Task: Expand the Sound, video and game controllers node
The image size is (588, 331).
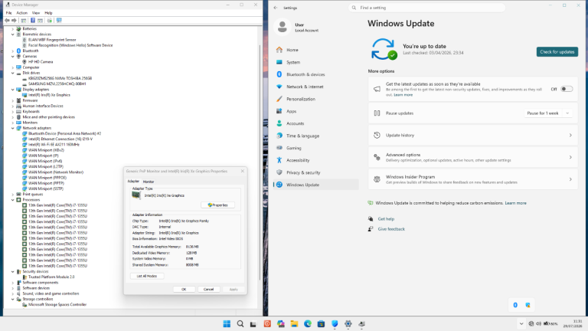Action: [x=13, y=294]
